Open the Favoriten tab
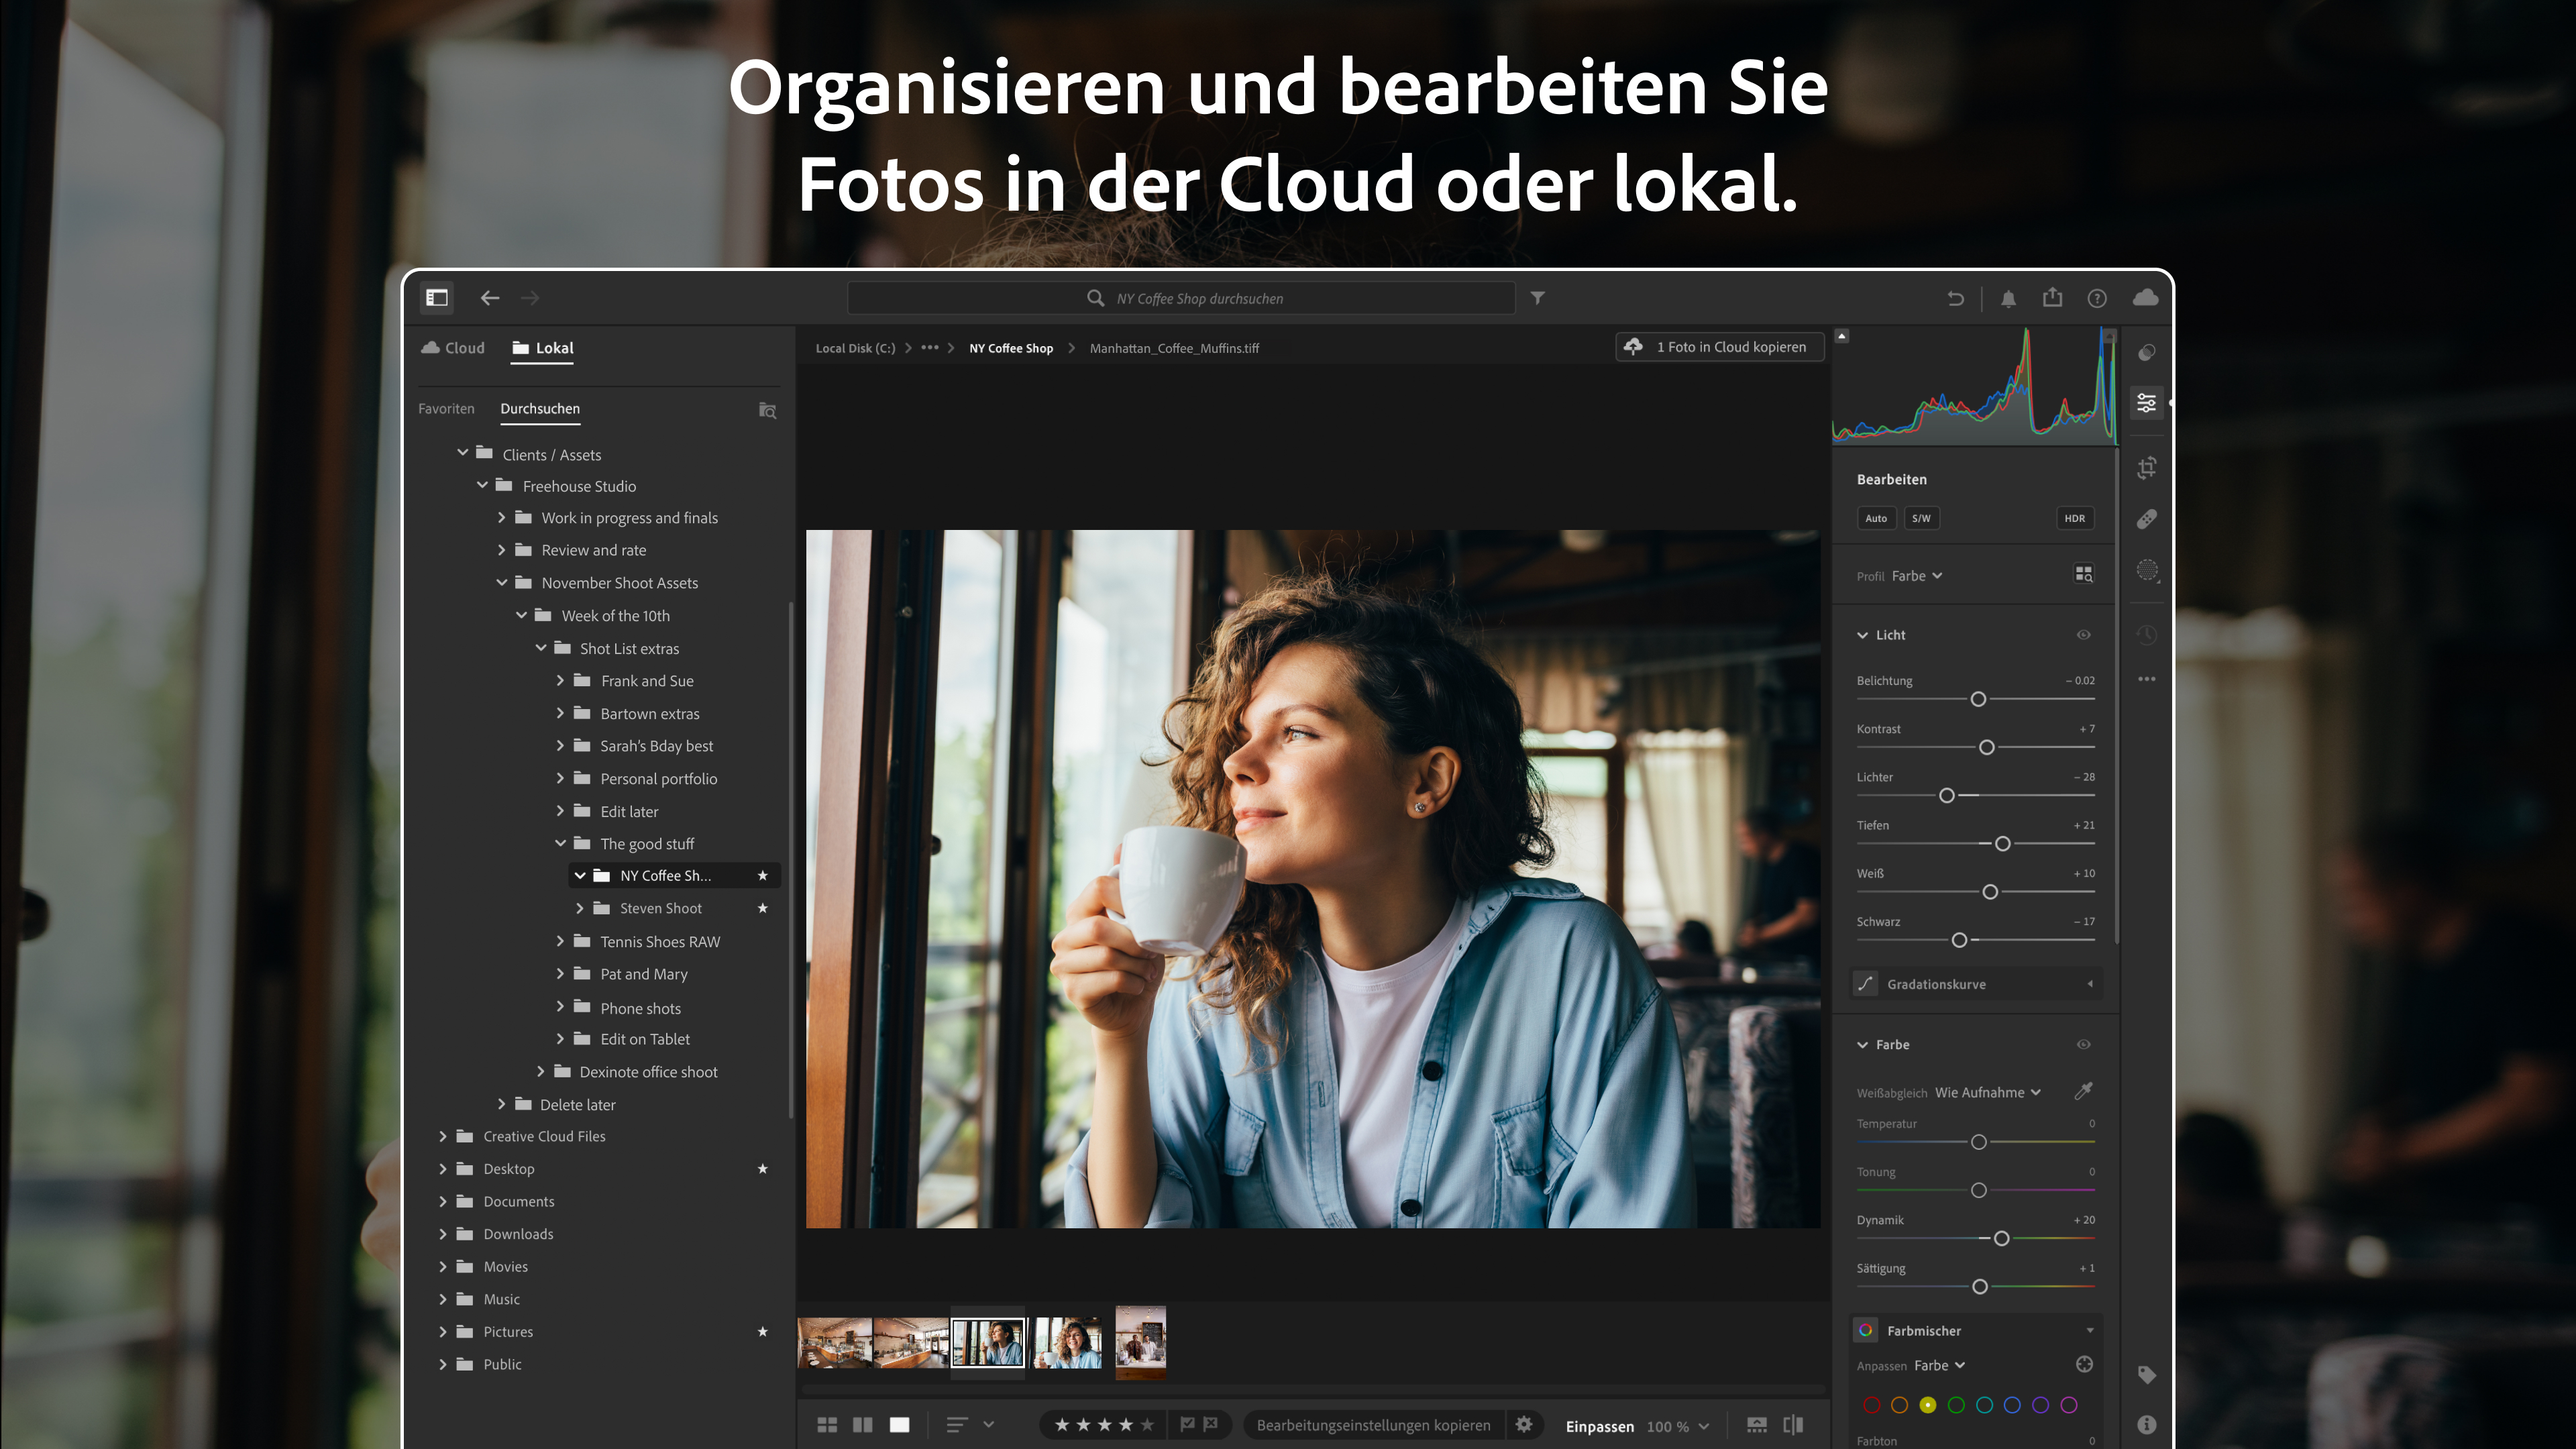The height and width of the screenshot is (1449, 2576). point(446,409)
